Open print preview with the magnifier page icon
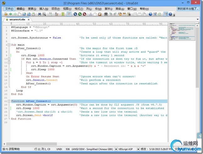 pos(44,14)
